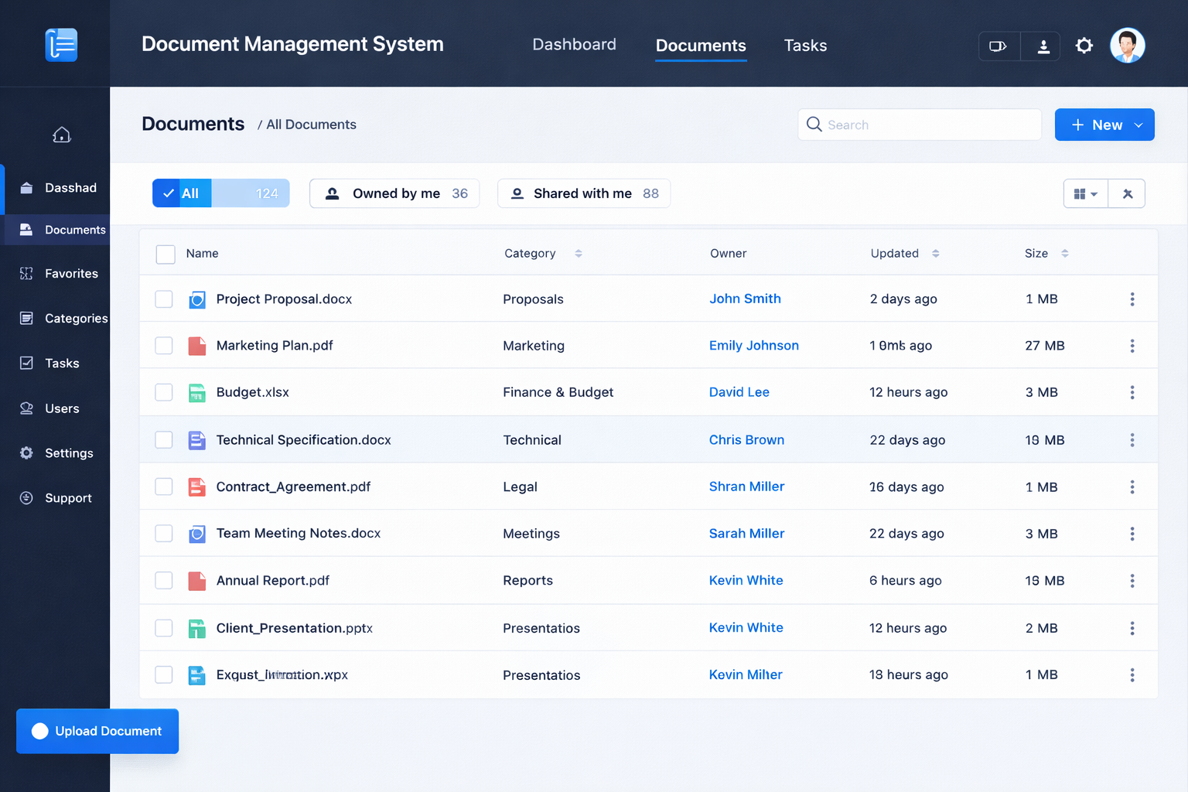The image size is (1188, 792).
Task: Filter by the Shared with me tab
Action: pyautogui.click(x=583, y=193)
